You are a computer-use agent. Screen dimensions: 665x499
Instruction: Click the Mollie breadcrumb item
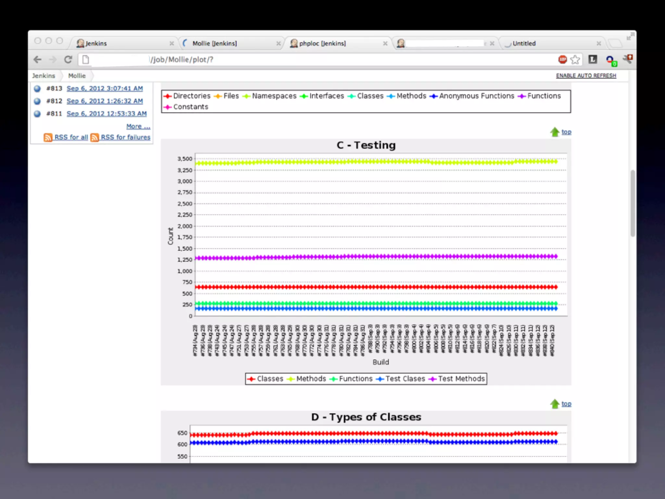point(77,76)
